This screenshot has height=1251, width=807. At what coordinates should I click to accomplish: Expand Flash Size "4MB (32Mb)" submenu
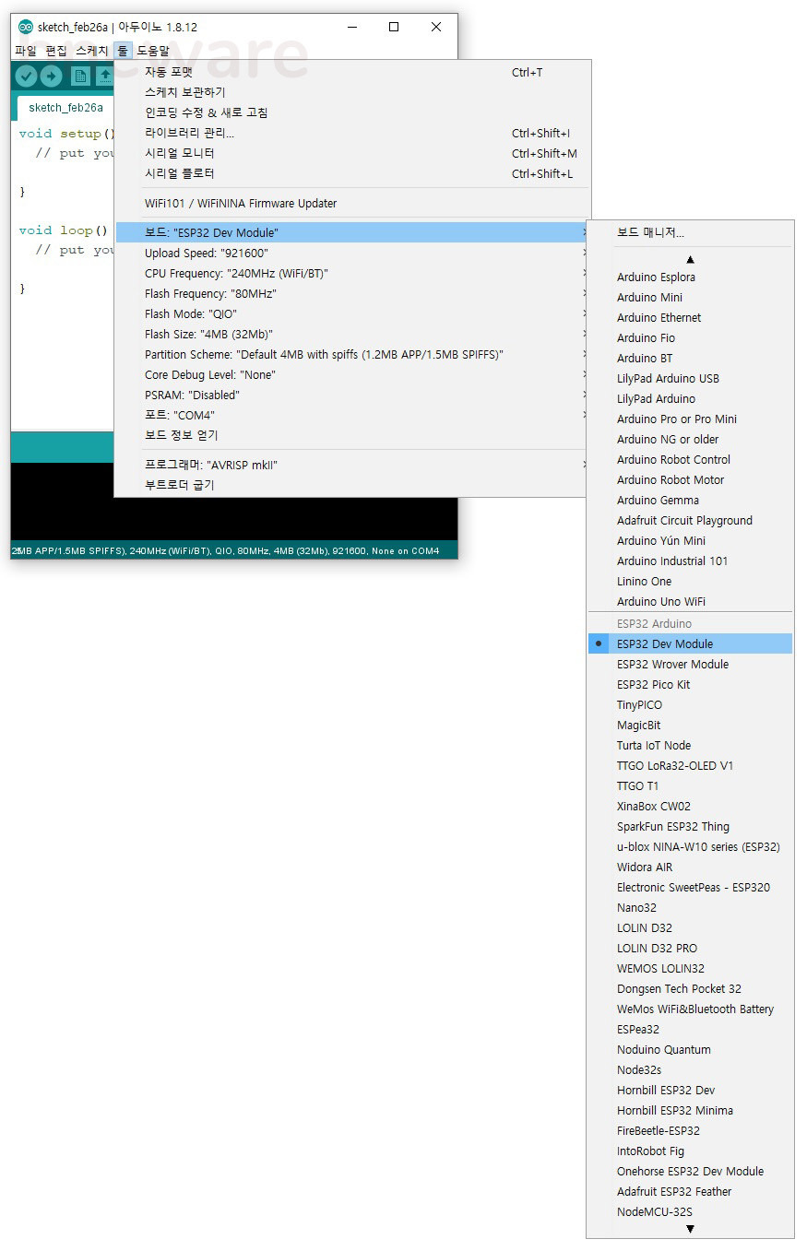coord(352,334)
